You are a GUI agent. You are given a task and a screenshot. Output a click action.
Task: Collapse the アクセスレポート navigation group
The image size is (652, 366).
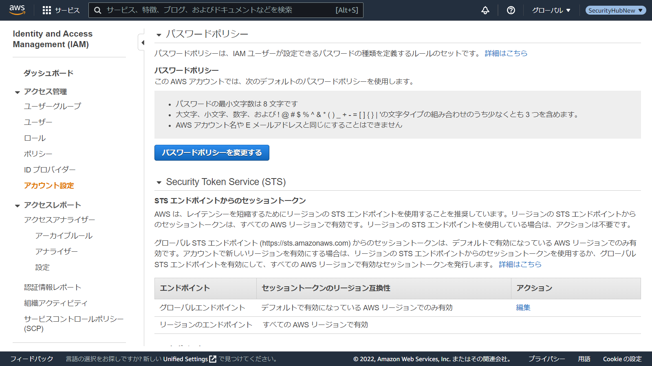point(18,206)
